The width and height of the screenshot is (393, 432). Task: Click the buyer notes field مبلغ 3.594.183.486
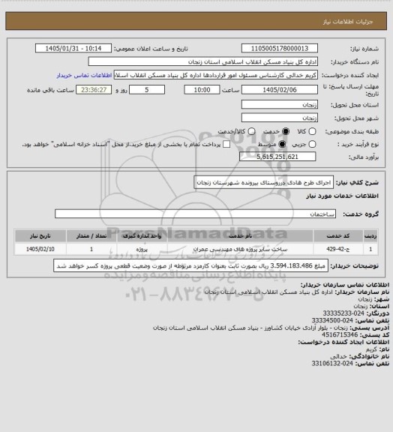pos(190,265)
